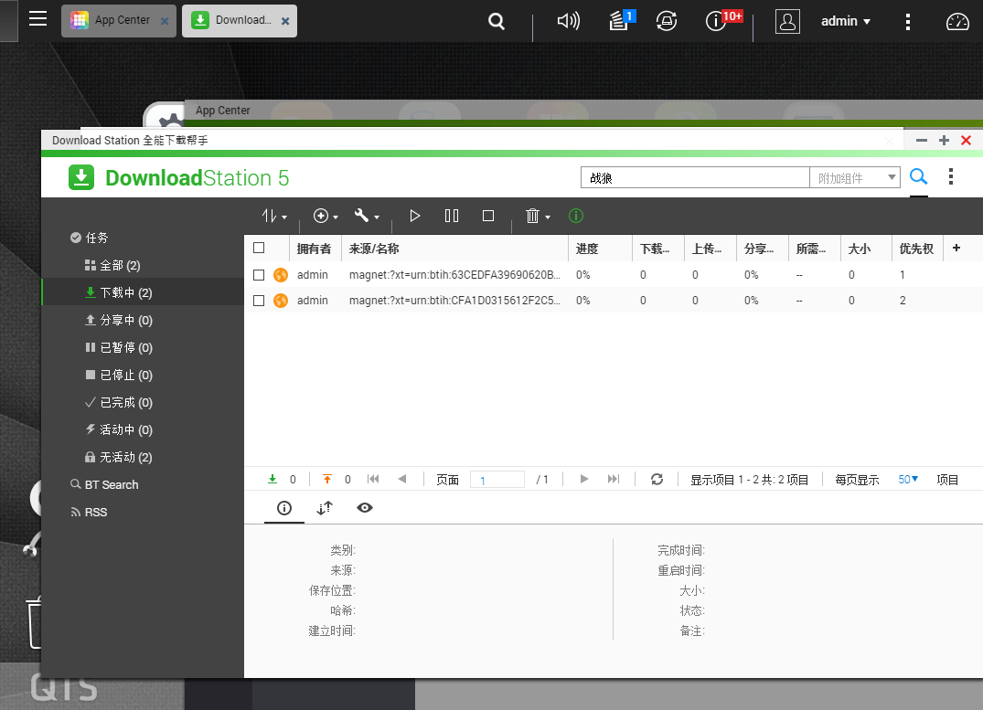Open the trash delete dropdown

pos(538,217)
